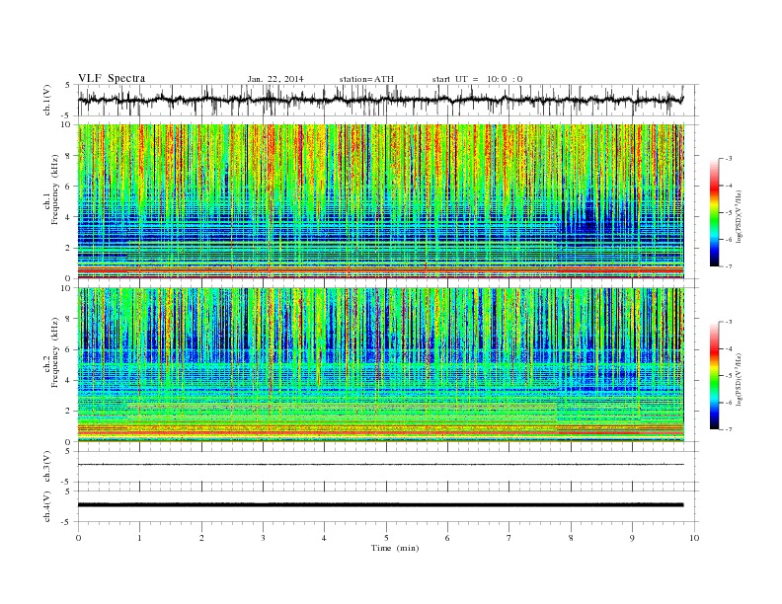Click inside the ch.2 spectrogram panel
The width and height of the screenshot is (782, 604).
click(380, 365)
